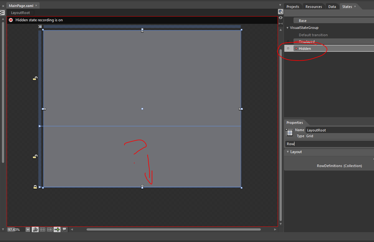Viewport: 374px width, 242px height.
Task: Collapse the VisualStateGroup expander
Action: tap(287, 28)
